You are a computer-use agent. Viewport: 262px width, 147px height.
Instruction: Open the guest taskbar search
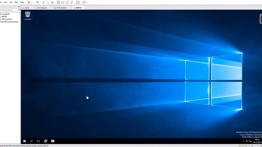[32, 141]
